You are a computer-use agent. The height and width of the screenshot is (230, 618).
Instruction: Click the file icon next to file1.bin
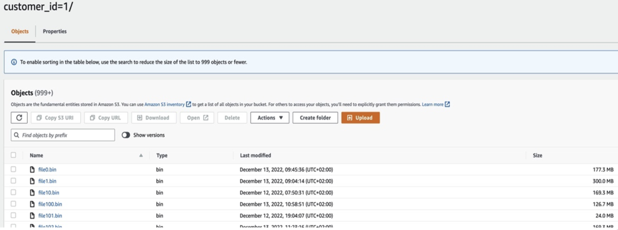pyautogui.click(x=33, y=181)
